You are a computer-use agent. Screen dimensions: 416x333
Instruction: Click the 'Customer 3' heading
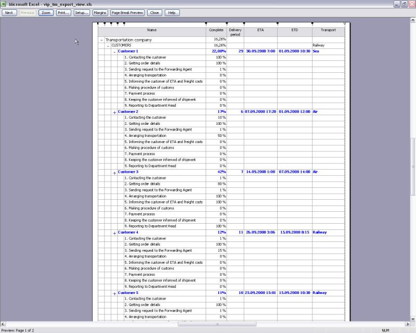(x=128, y=172)
